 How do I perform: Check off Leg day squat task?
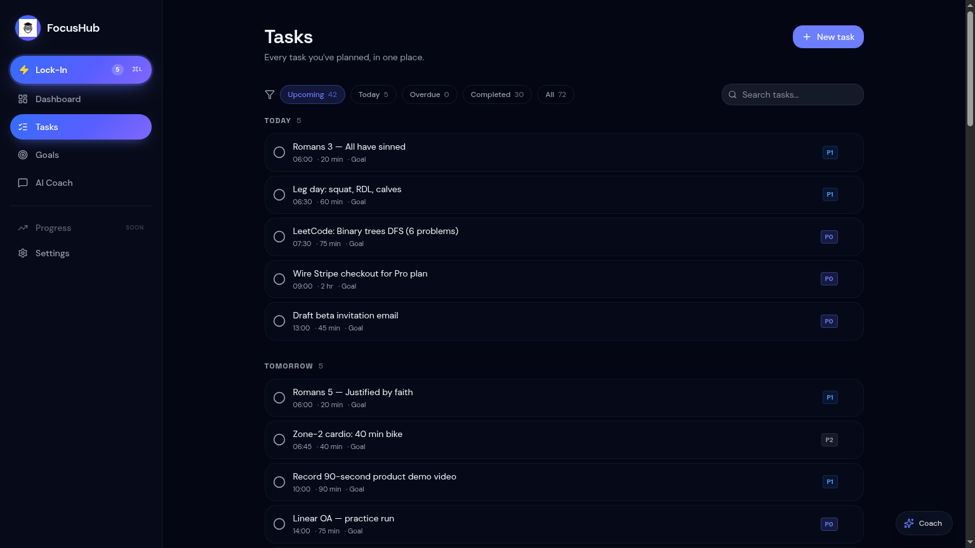click(279, 195)
